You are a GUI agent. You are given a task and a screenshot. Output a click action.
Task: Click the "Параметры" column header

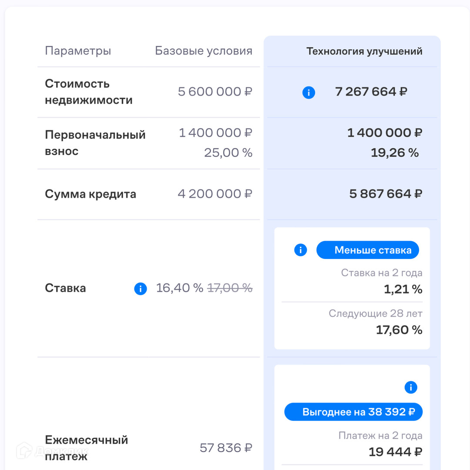click(x=78, y=51)
